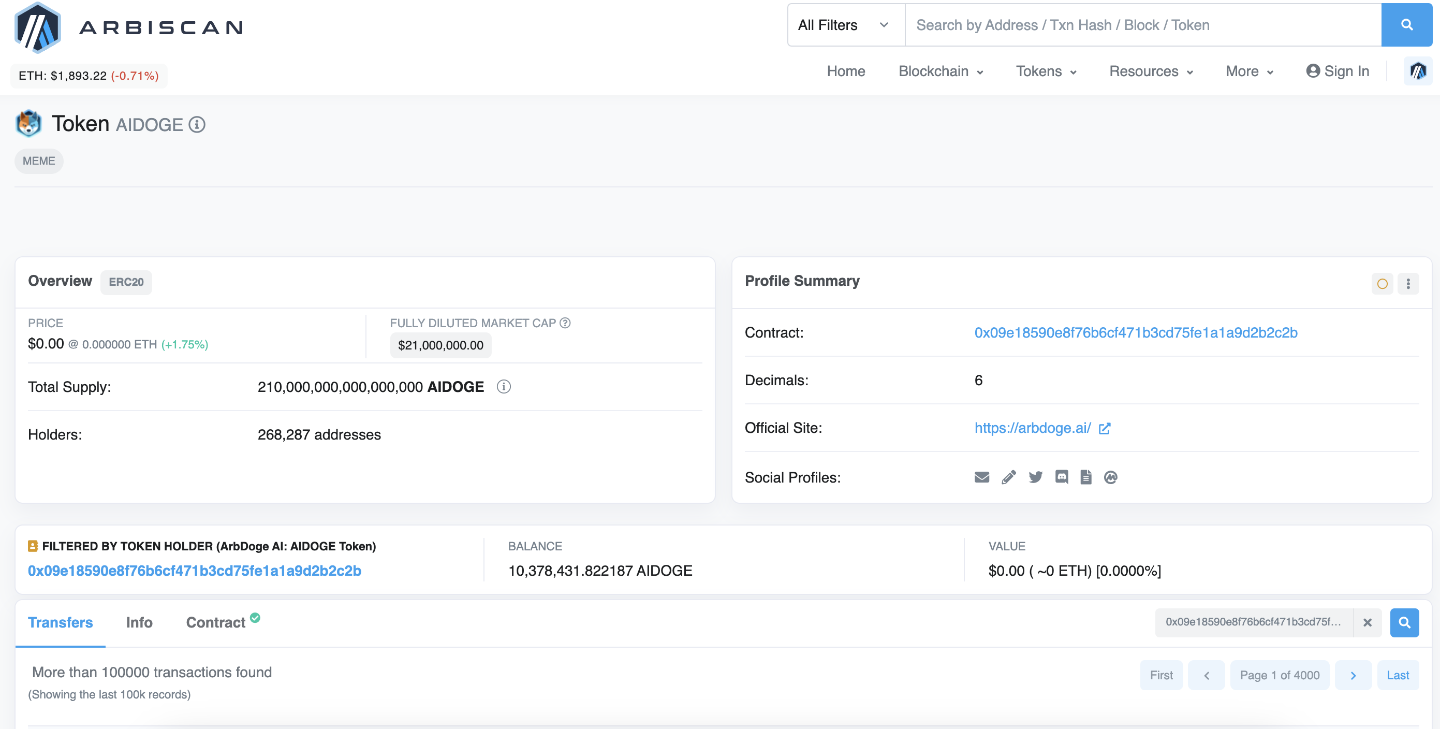Click the $0.00 (~0 ETH) [0.0000%] value text

click(x=1075, y=571)
